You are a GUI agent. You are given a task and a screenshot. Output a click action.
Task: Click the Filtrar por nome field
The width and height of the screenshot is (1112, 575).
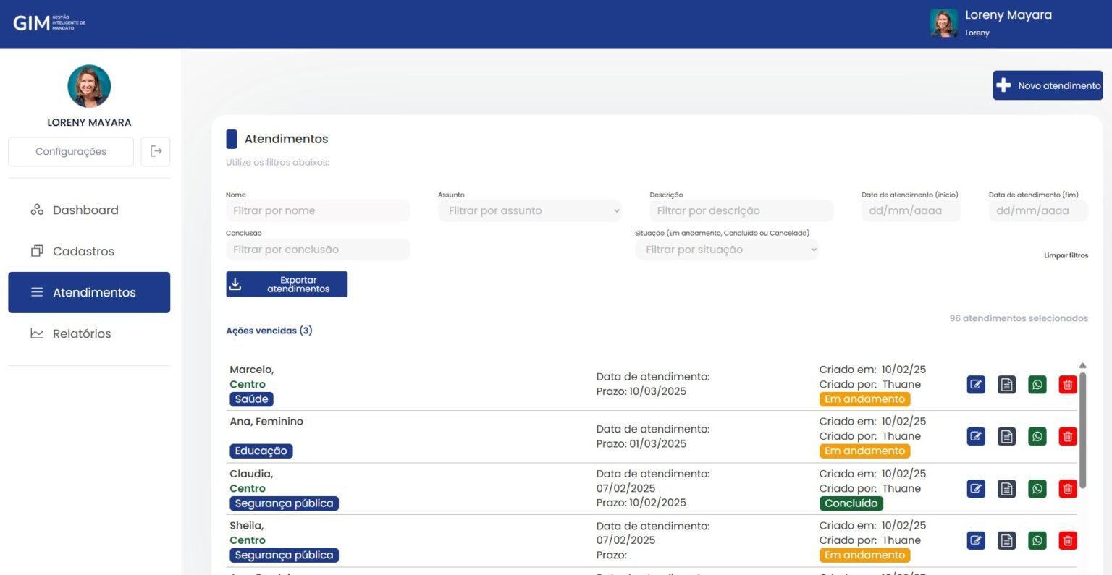coord(317,211)
